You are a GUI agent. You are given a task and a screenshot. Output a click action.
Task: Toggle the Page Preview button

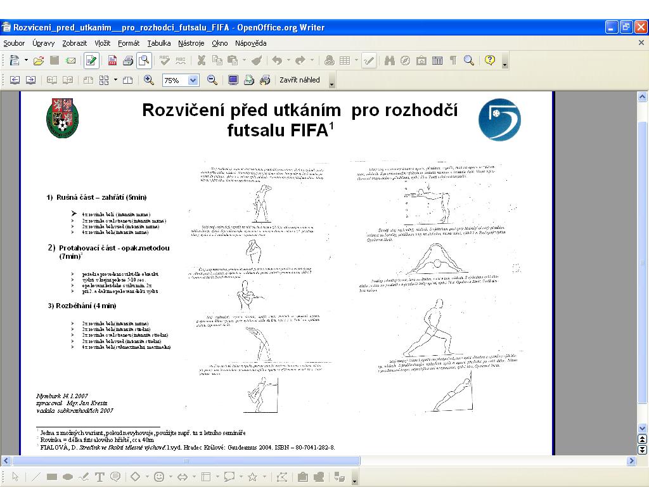pyautogui.click(x=144, y=61)
